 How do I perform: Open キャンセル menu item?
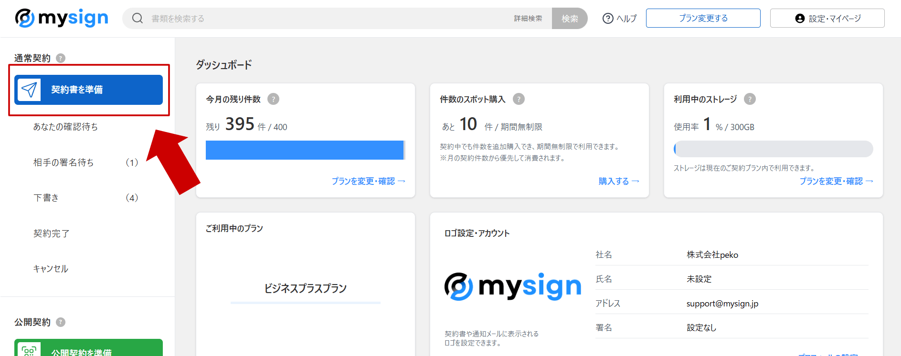(x=51, y=269)
